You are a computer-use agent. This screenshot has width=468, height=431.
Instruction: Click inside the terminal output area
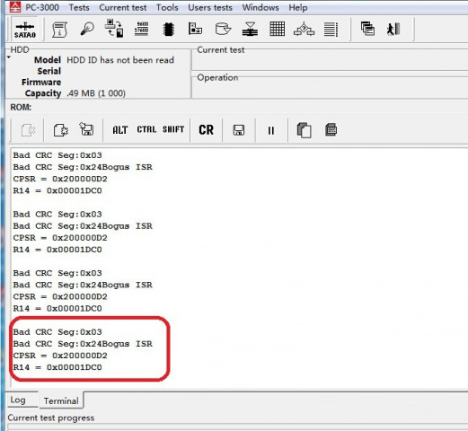click(x=239, y=268)
